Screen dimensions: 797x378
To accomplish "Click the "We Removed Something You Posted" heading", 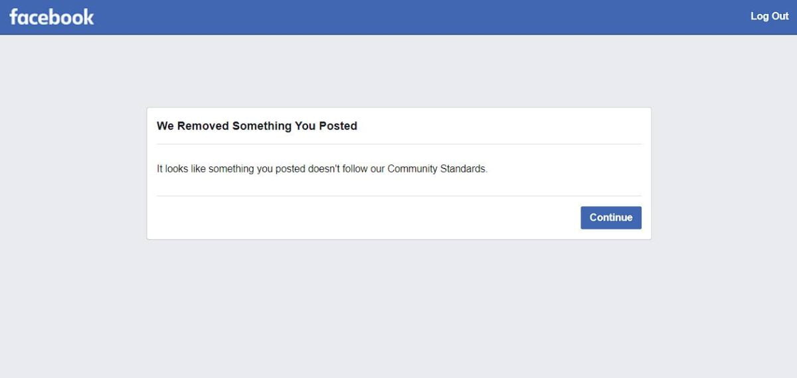I will [x=257, y=126].
